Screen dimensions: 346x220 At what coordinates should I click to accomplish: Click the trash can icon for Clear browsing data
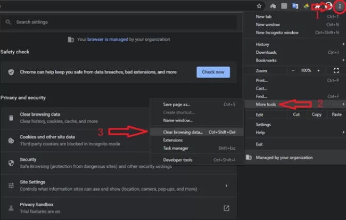tap(11, 118)
